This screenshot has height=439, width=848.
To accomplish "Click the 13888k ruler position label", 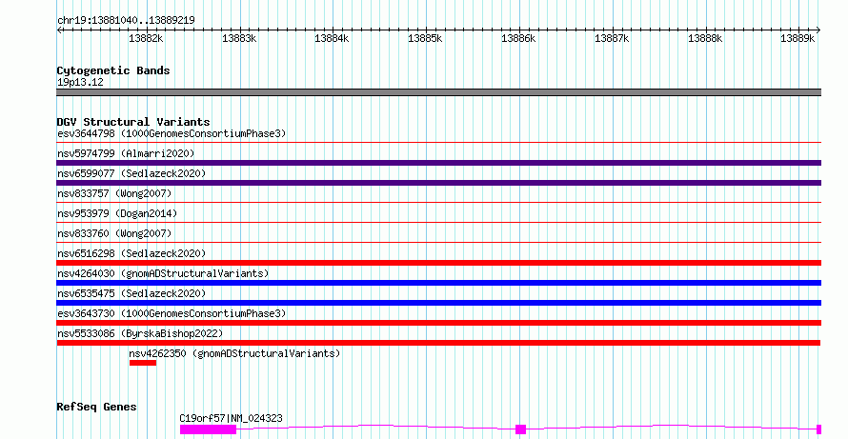I will coord(705,38).
